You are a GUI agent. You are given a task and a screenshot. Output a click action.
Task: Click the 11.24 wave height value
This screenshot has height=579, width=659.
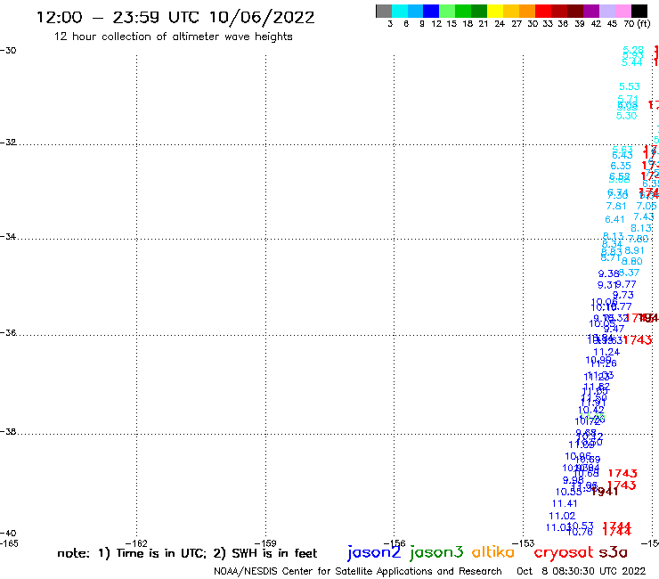[x=606, y=353]
